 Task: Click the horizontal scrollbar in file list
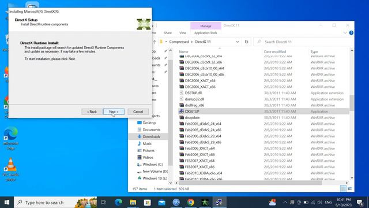(250, 183)
